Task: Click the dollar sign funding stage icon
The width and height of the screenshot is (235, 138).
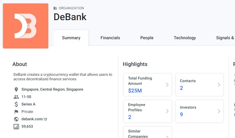Action: point(16,104)
